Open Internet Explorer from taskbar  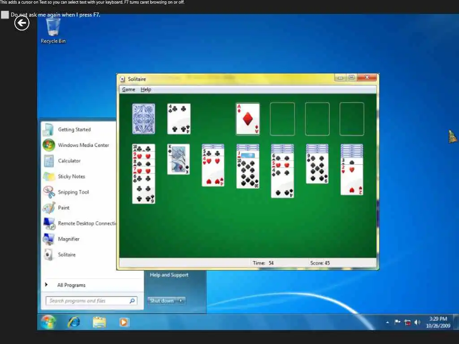coord(74,322)
